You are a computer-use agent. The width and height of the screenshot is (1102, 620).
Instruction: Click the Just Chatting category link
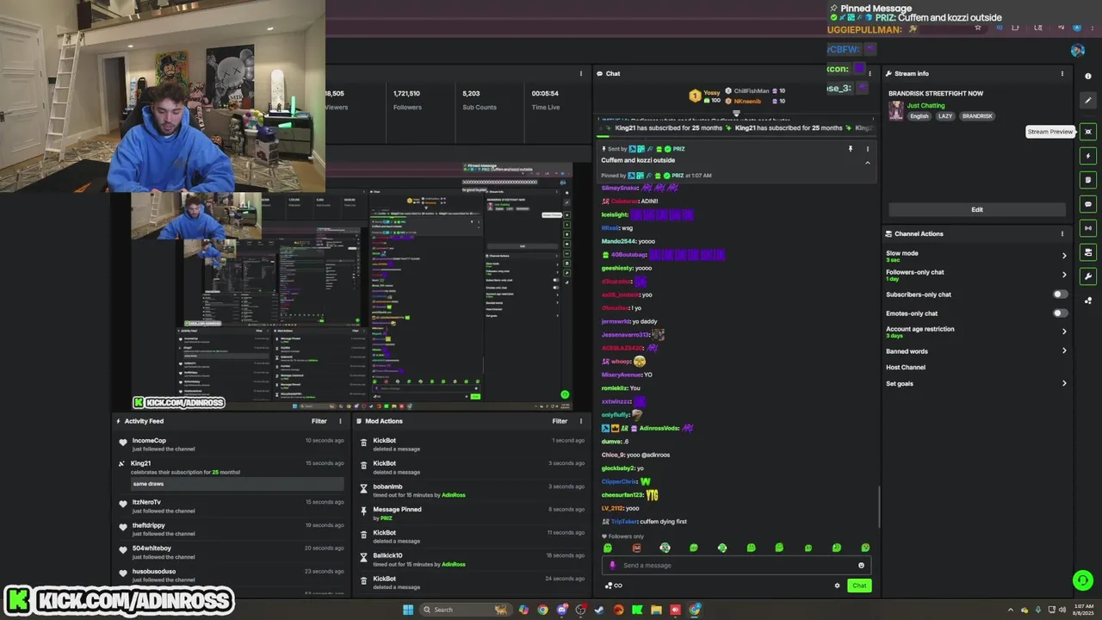pyautogui.click(x=926, y=106)
